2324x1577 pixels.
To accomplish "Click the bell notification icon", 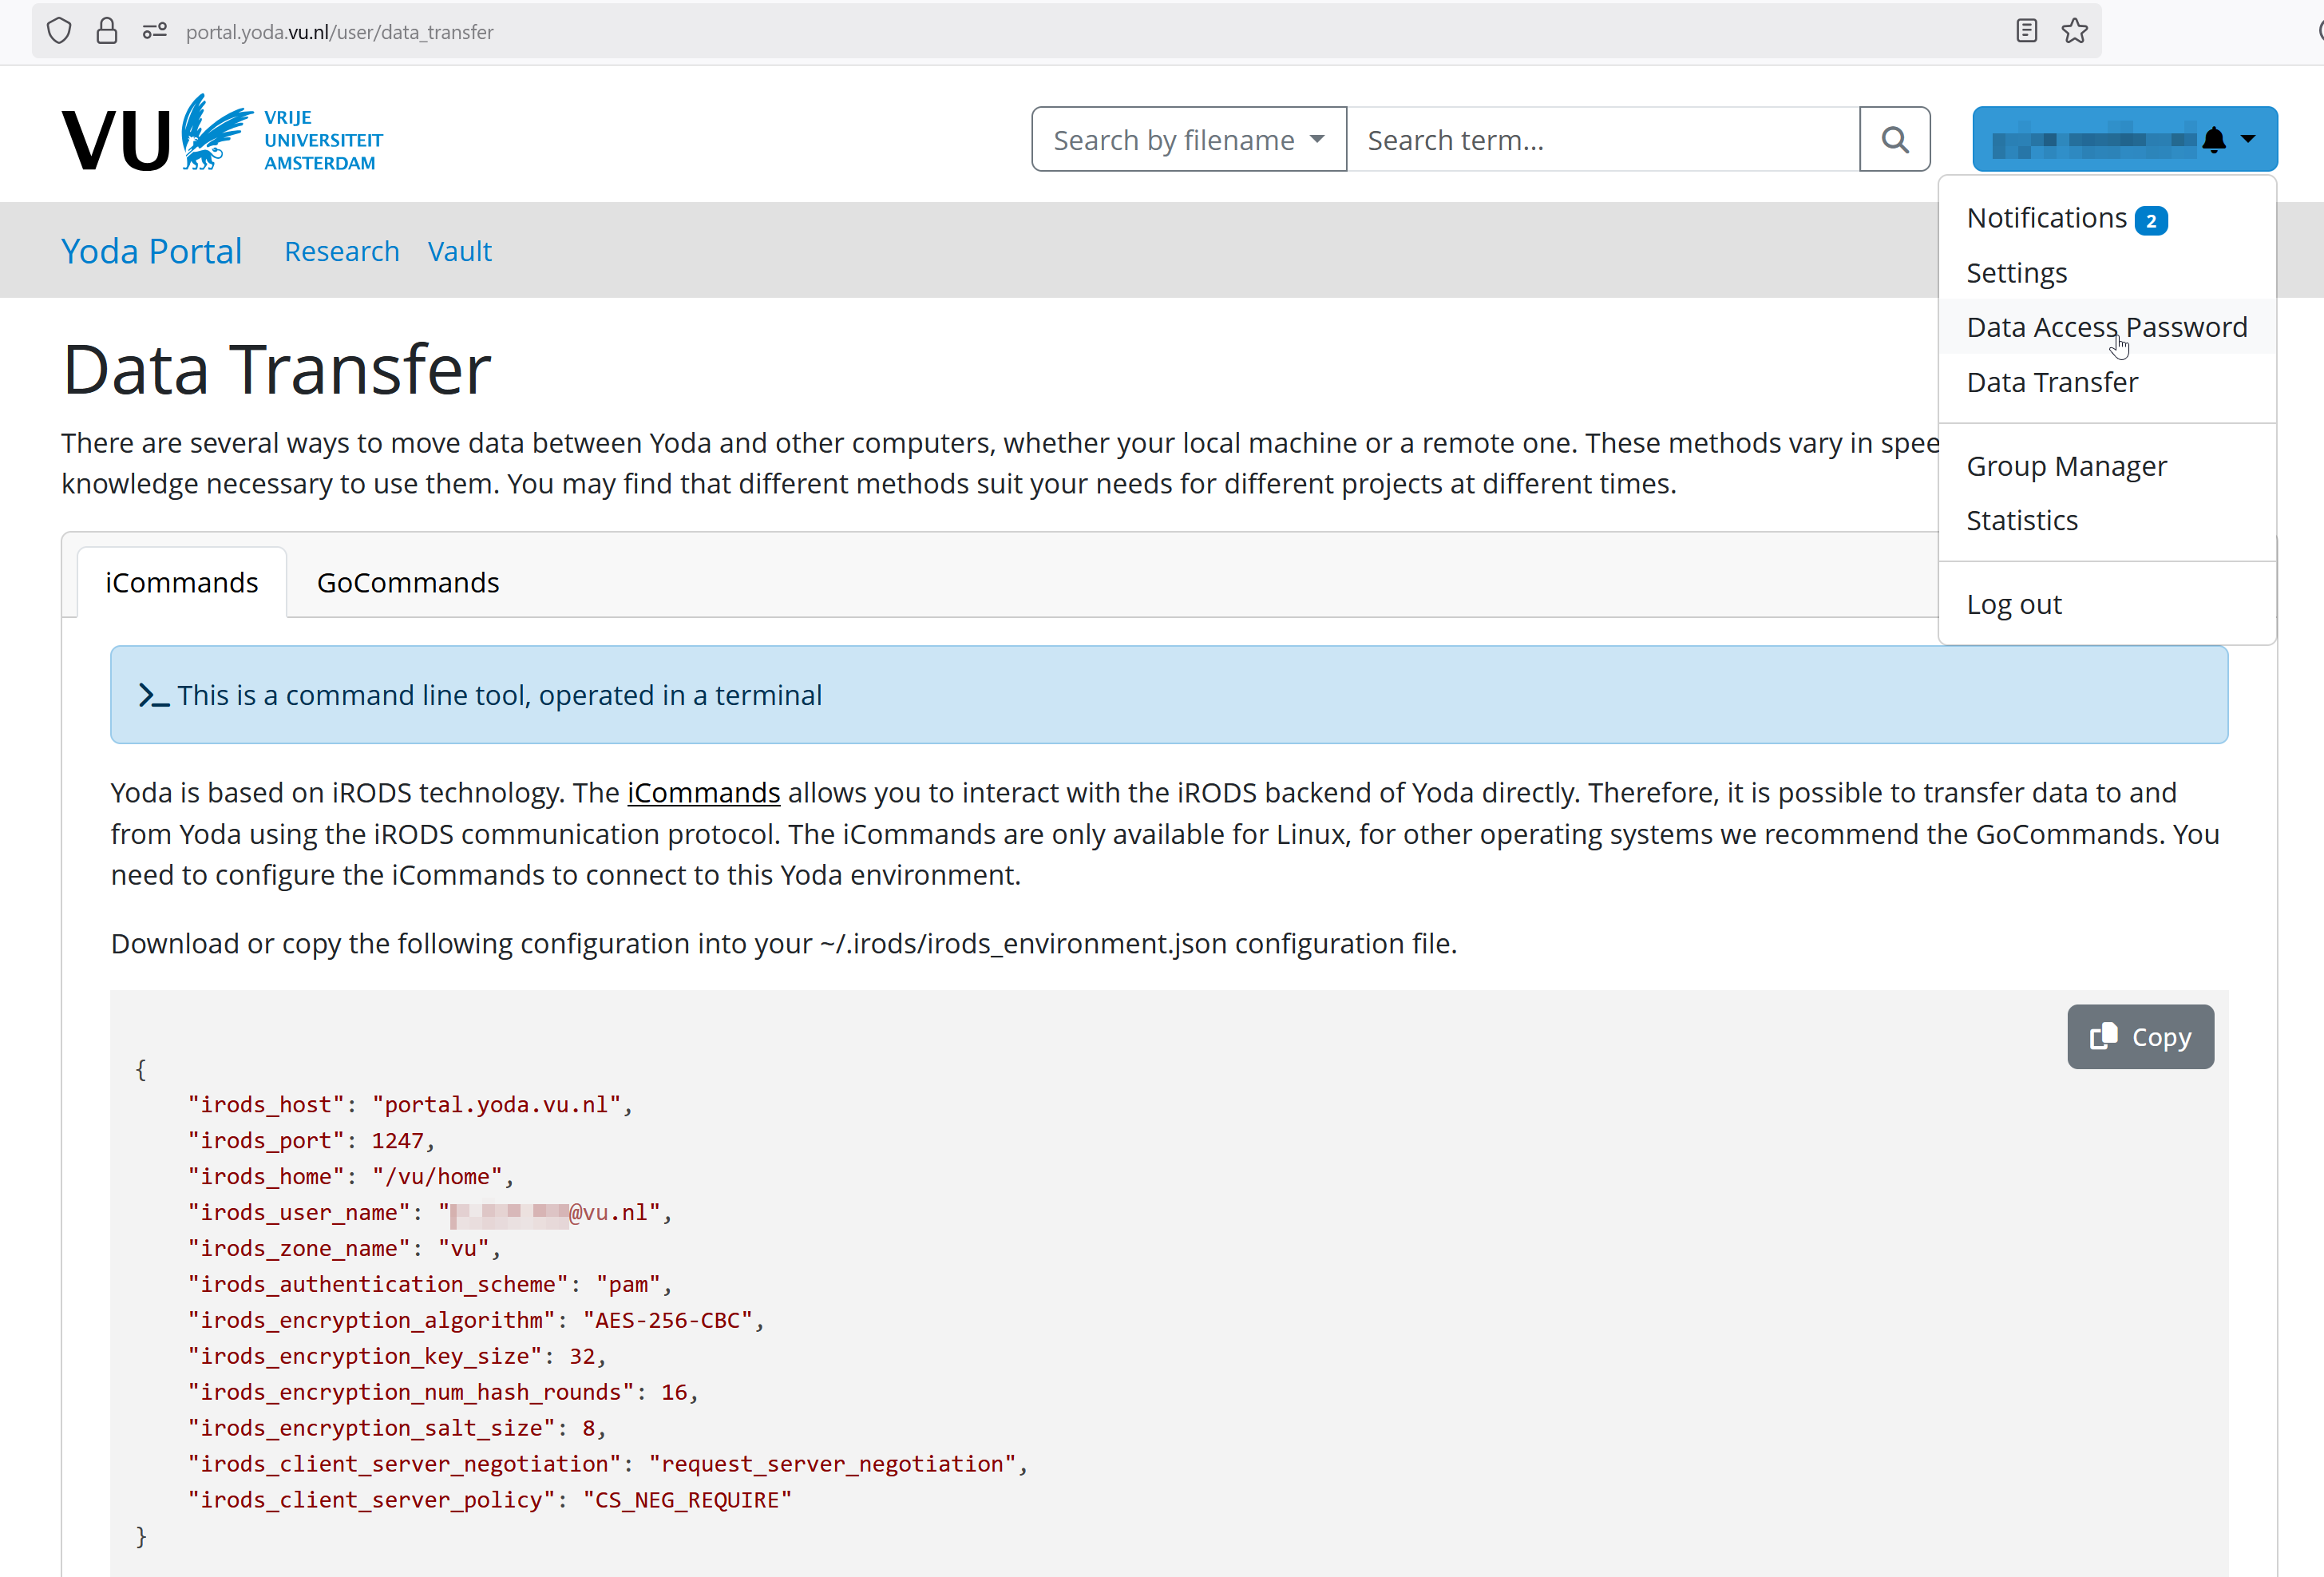I will click(2214, 139).
